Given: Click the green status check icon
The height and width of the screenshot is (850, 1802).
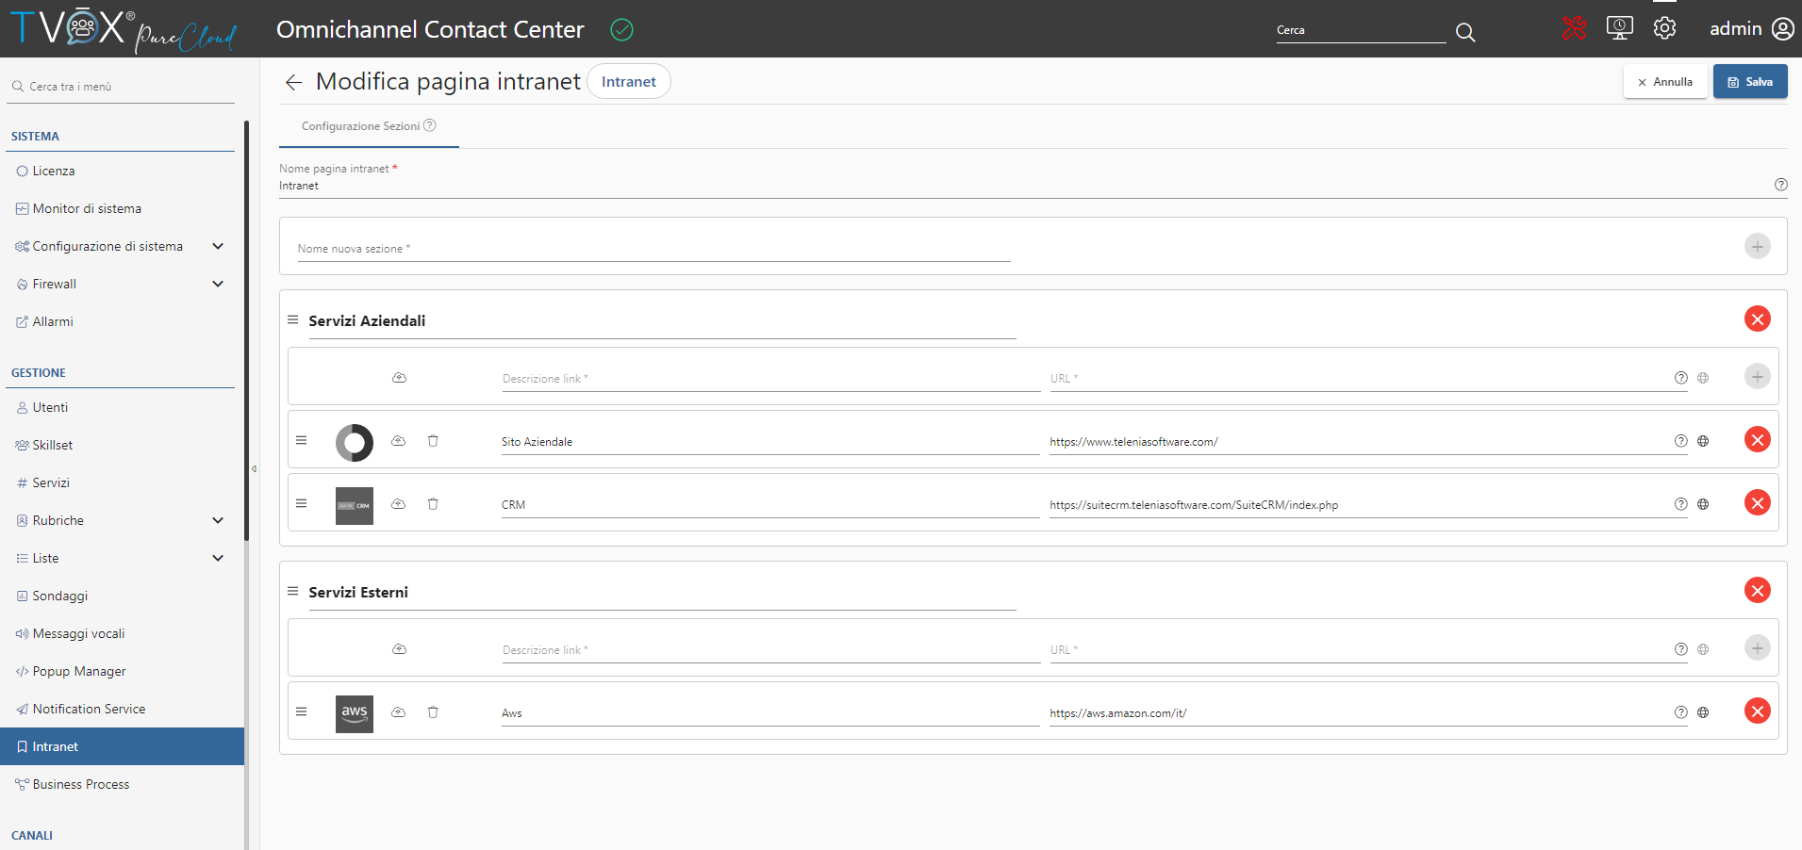Looking at the screenshot, I should pyautogui.click(x=621, y=30).
